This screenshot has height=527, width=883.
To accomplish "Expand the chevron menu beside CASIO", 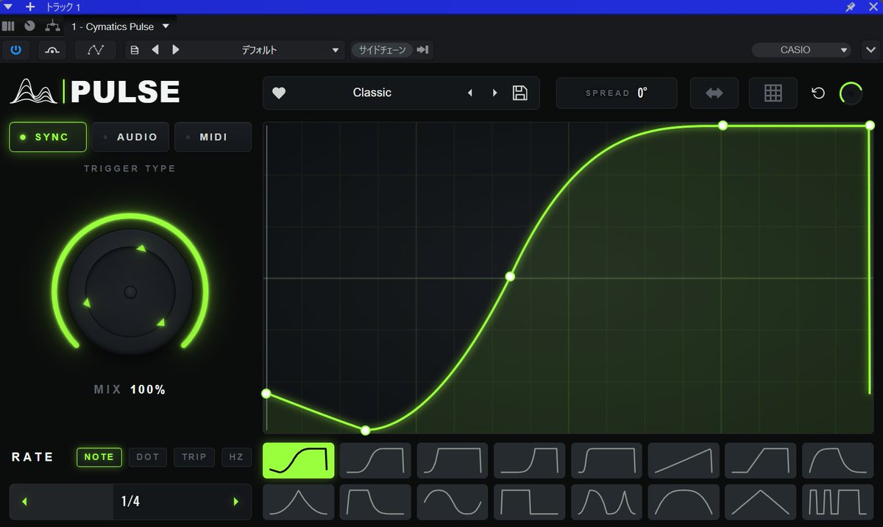I will [869, 50].
